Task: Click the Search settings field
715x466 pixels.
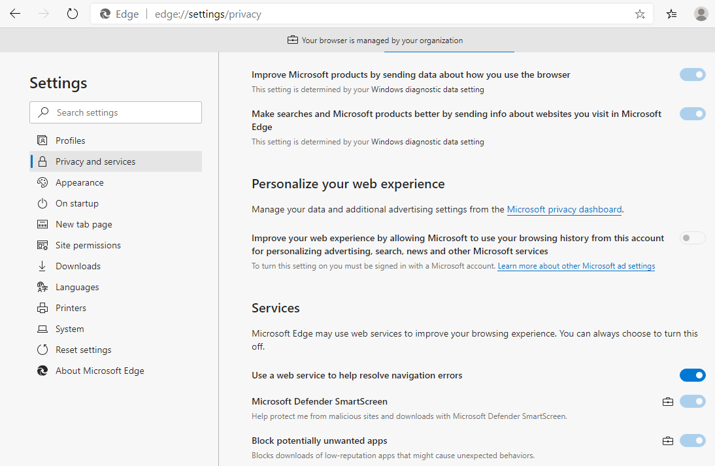Action: tap(116, 112)
